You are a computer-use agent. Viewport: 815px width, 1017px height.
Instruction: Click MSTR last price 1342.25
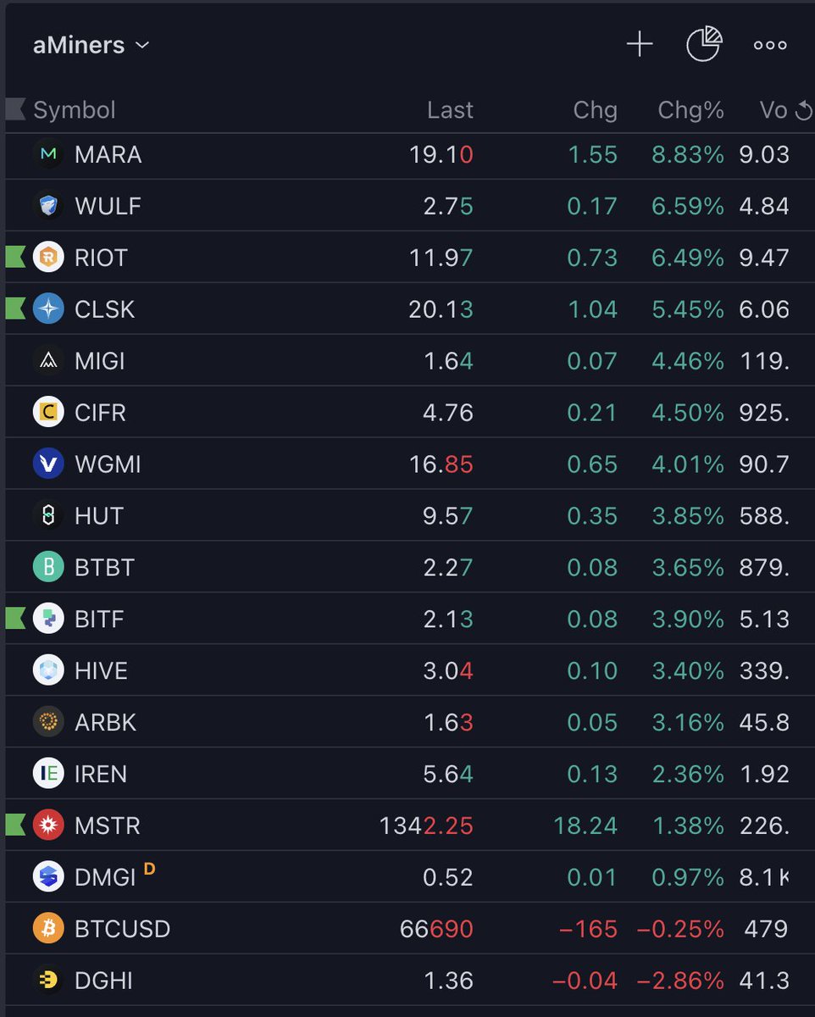coord(426,825)
